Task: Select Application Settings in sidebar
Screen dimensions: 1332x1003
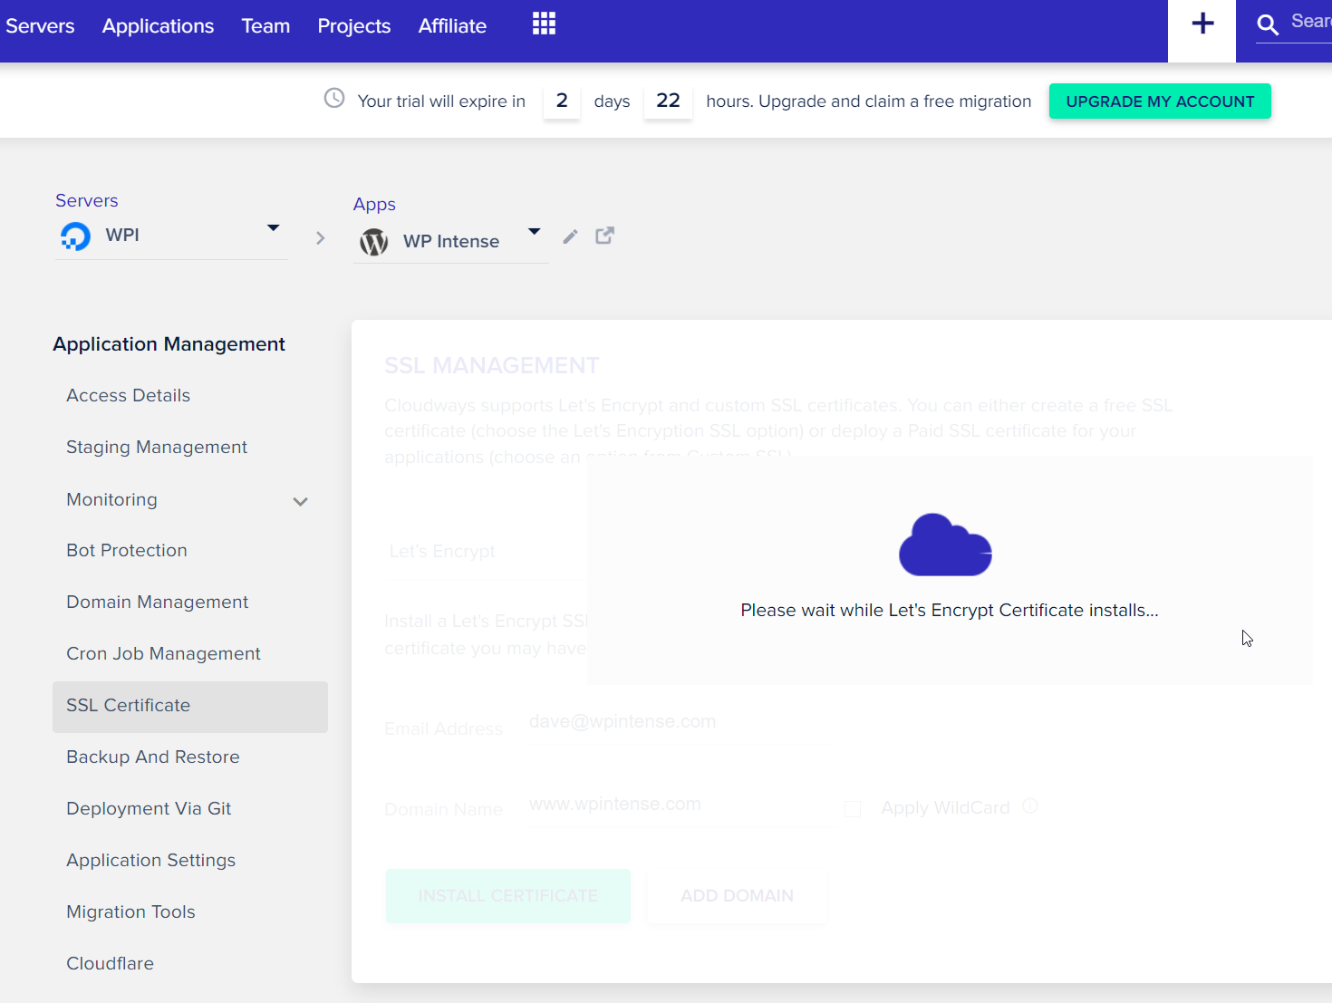Action: coord(150,861)
